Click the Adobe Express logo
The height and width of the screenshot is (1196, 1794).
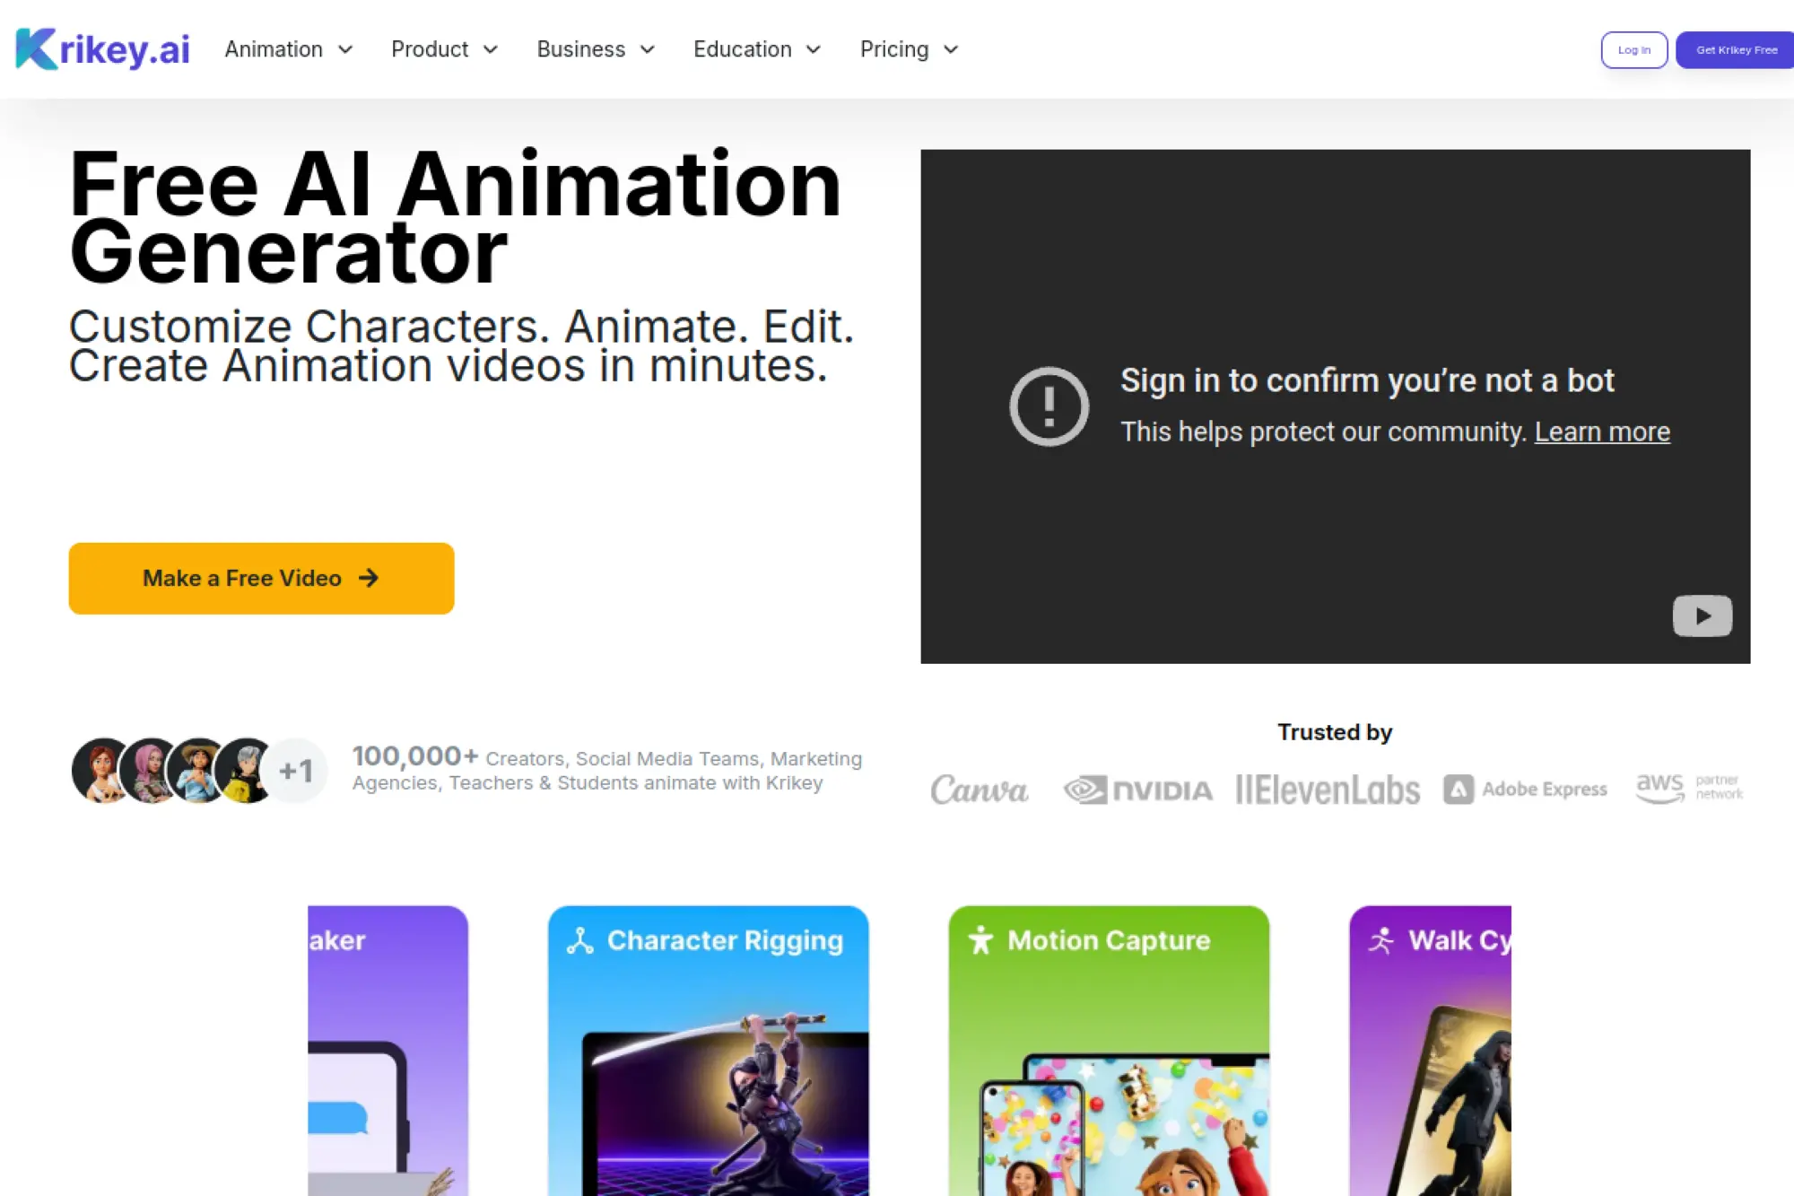(1525, 790)
